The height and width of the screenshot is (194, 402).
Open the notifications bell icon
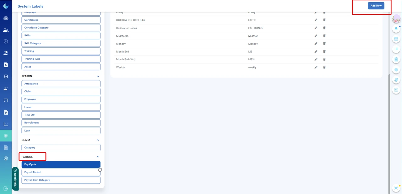tap(396, 29)
